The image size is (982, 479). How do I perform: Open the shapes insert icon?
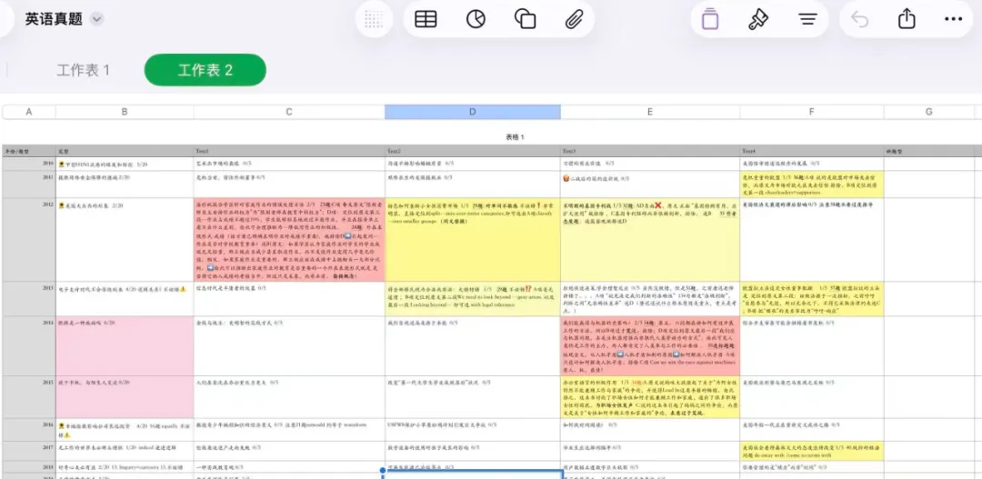pos(525,19)
